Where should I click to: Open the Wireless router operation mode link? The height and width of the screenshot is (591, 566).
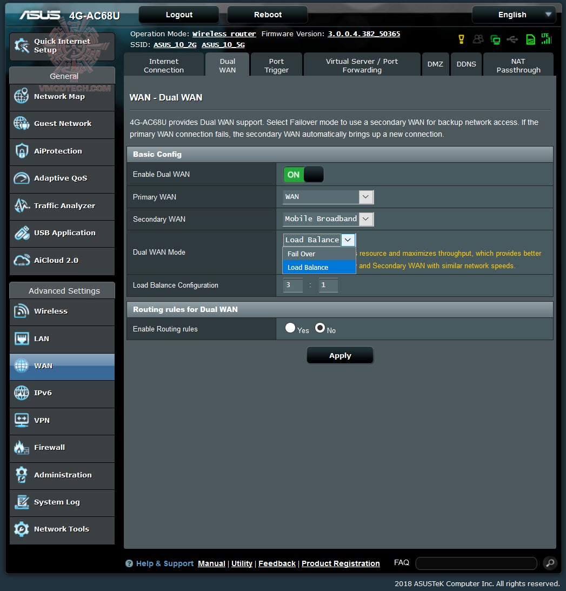tap(224, 34)
